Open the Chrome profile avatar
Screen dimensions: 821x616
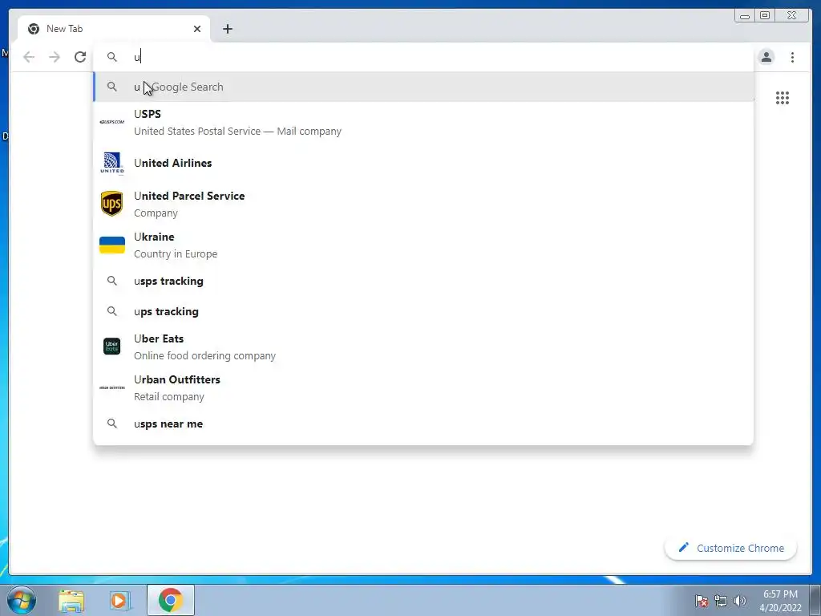[x=766, y=57]
